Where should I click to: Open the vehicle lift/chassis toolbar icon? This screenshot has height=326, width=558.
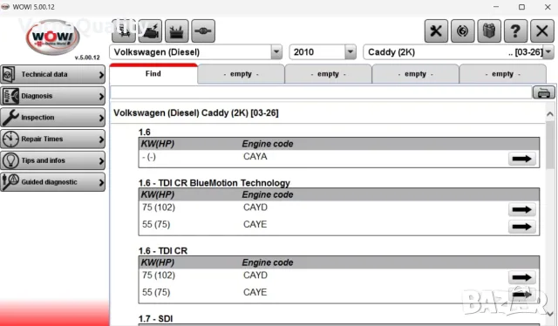[124, 31]
